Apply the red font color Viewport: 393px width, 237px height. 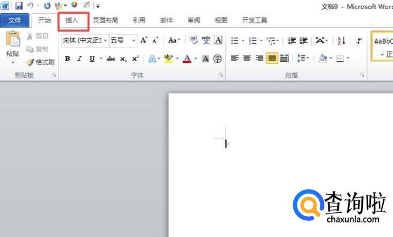(187, 59)
